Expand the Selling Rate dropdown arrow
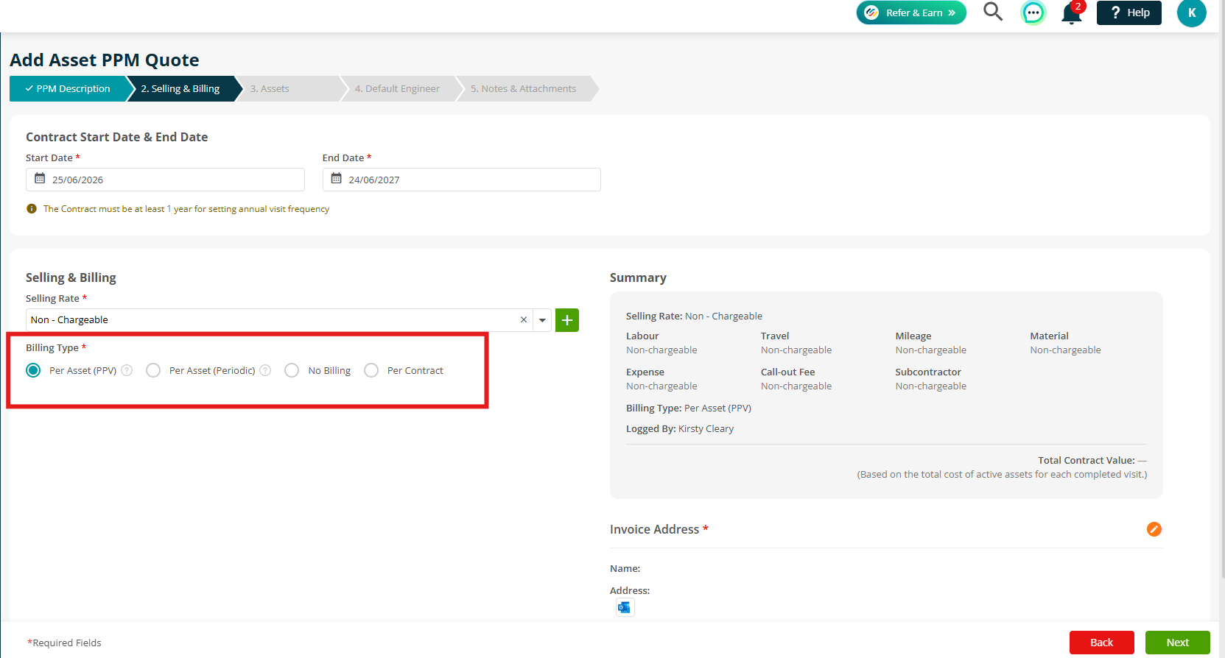This screenshot has width=1225, height=658. pyautogui.click(x=542, y=320)
